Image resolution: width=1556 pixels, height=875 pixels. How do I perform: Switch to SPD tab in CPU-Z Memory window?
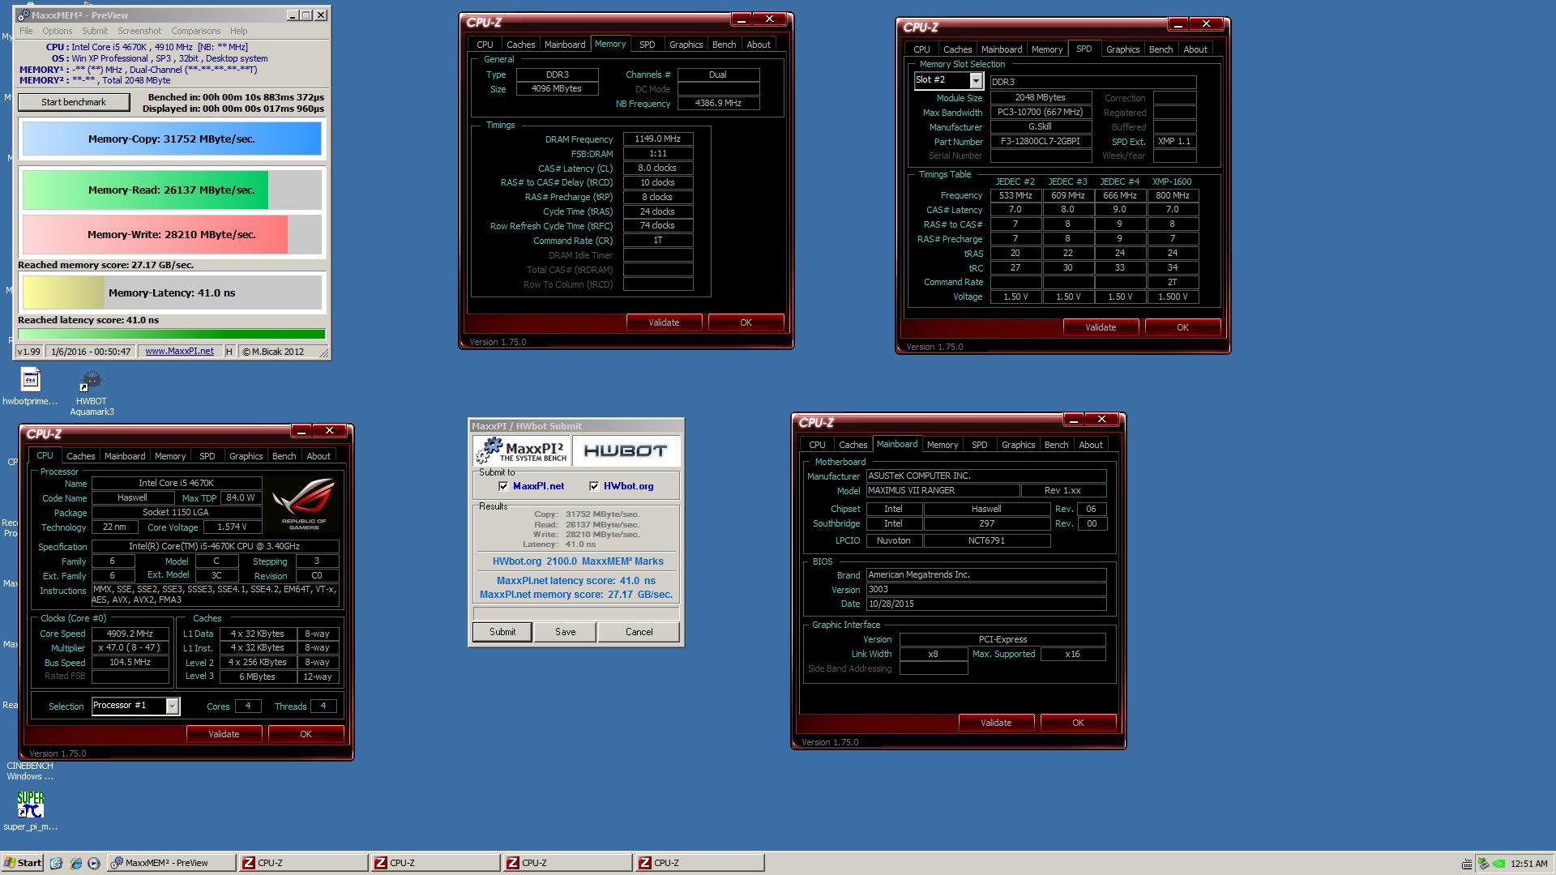[x=647, y=45]
